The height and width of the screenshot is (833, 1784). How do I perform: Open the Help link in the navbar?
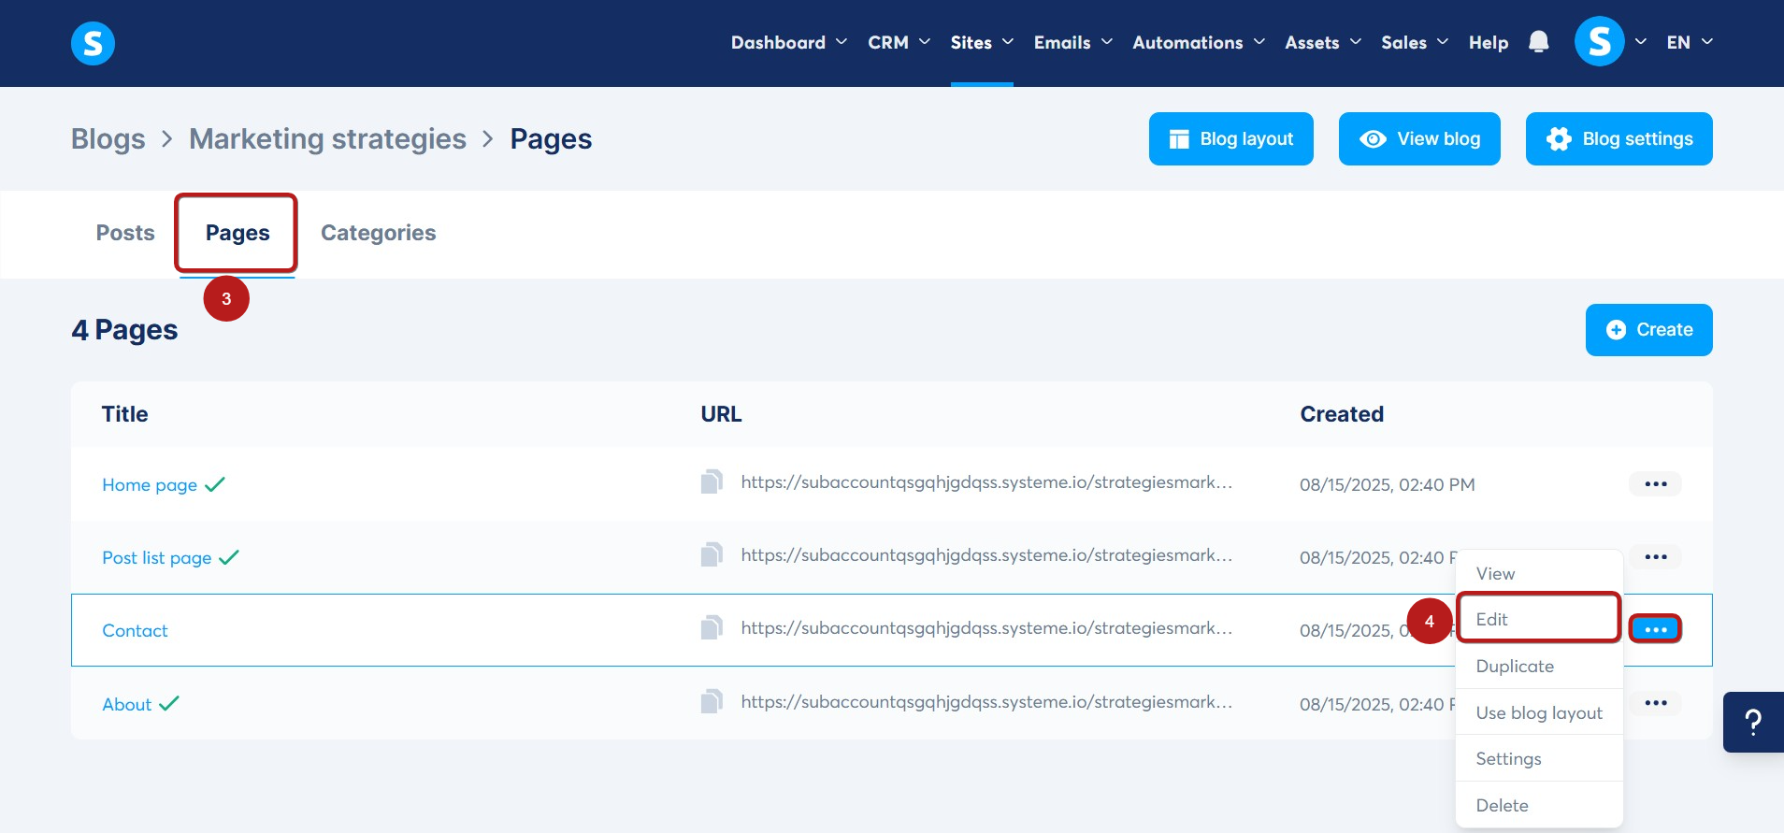(1489, 42)
